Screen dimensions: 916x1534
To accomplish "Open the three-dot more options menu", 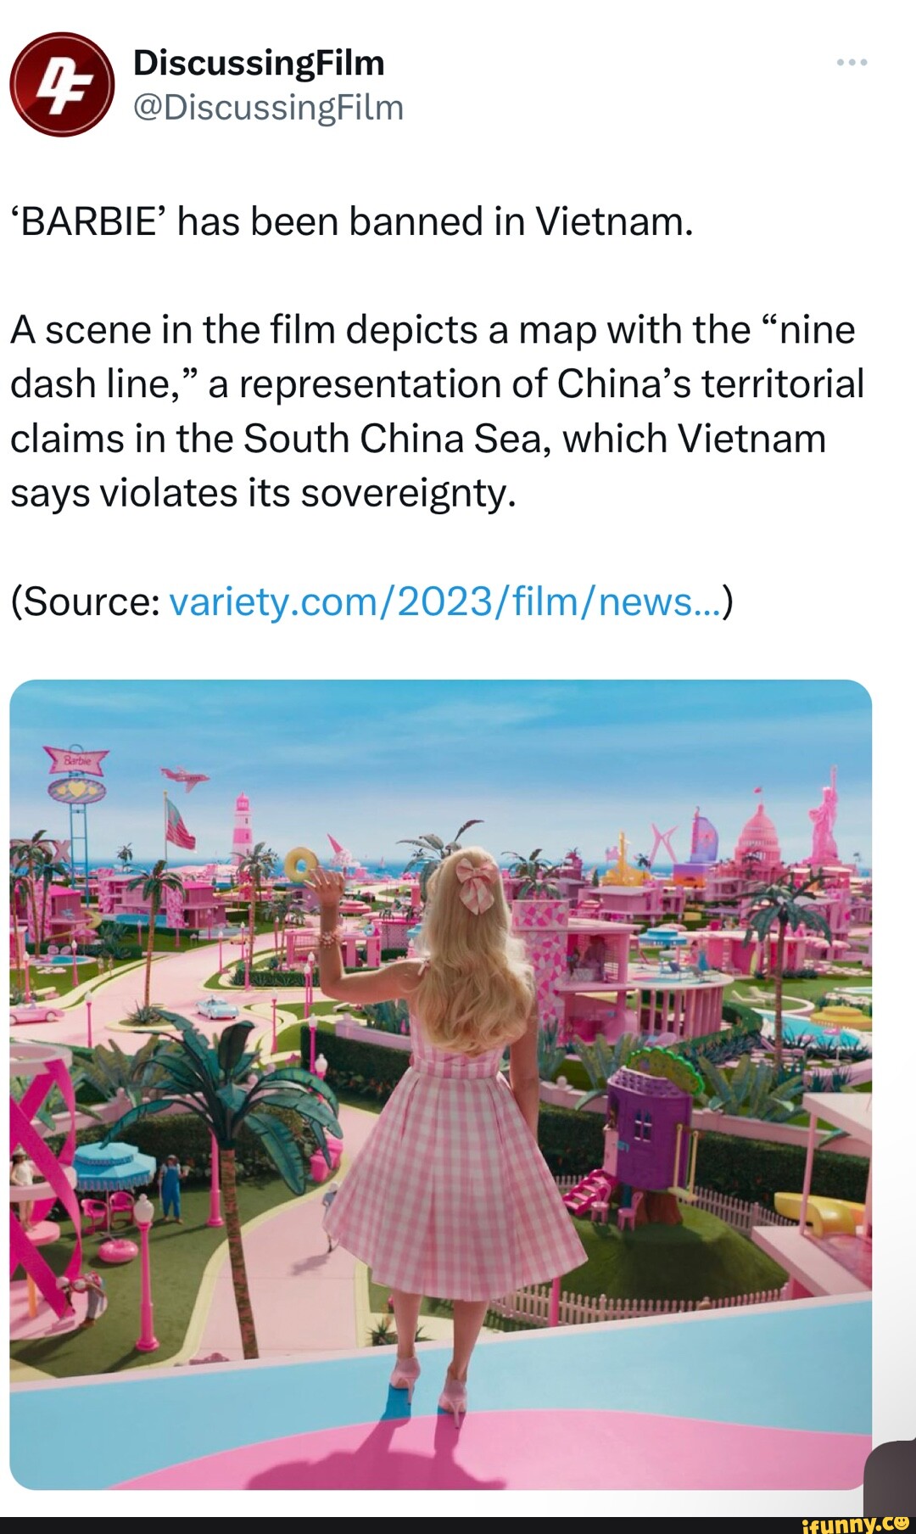I will [852, 62].
